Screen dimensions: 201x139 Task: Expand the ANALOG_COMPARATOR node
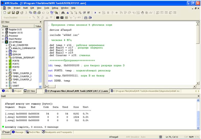click(x=7, y=48)
